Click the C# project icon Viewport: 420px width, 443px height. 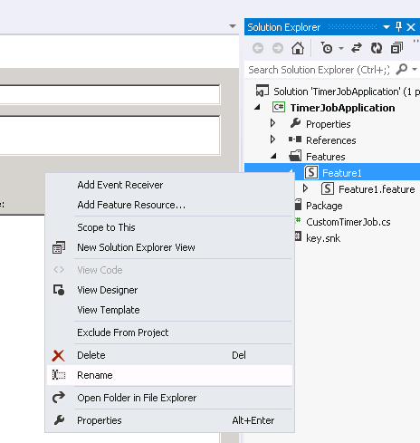(279, 107)
